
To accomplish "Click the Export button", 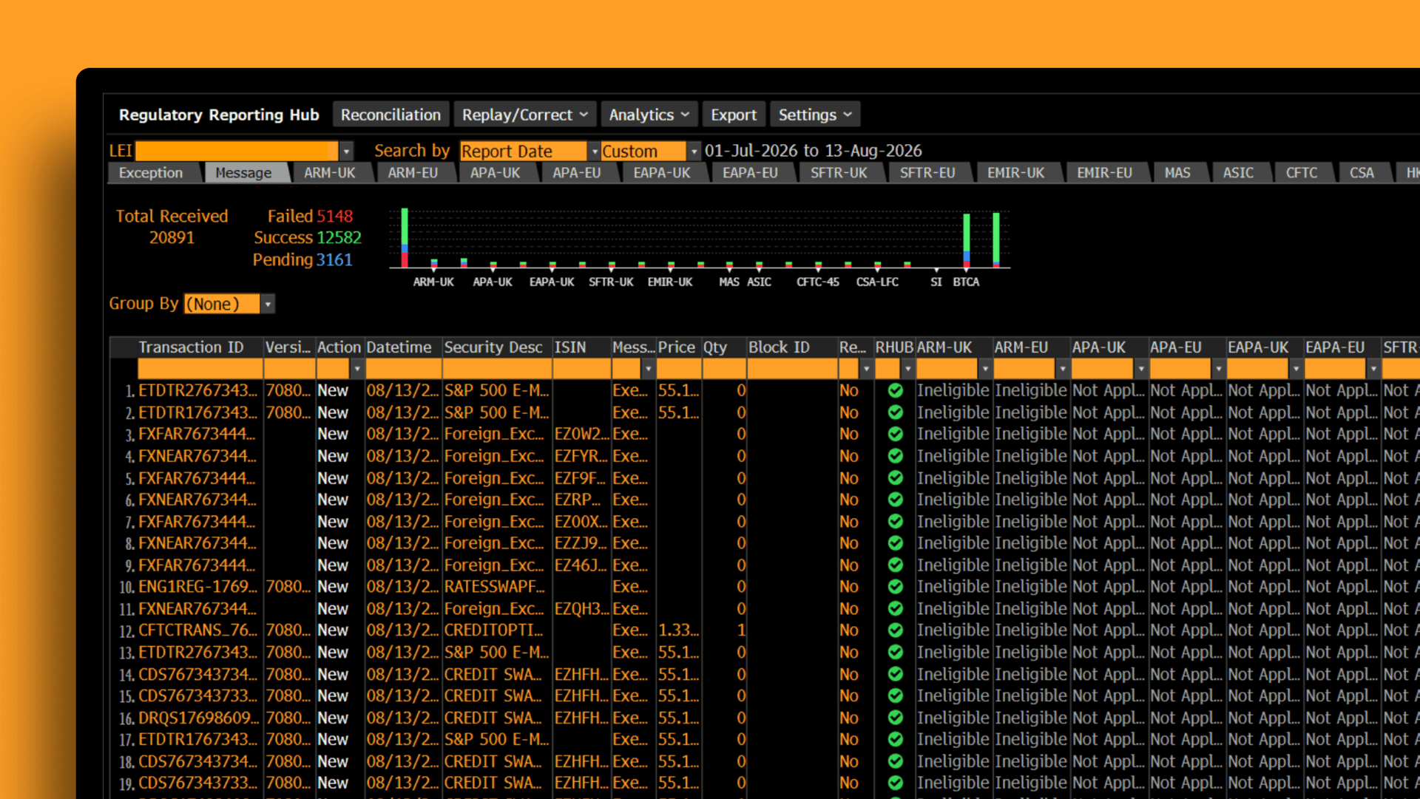I will (x=734, y=115).
